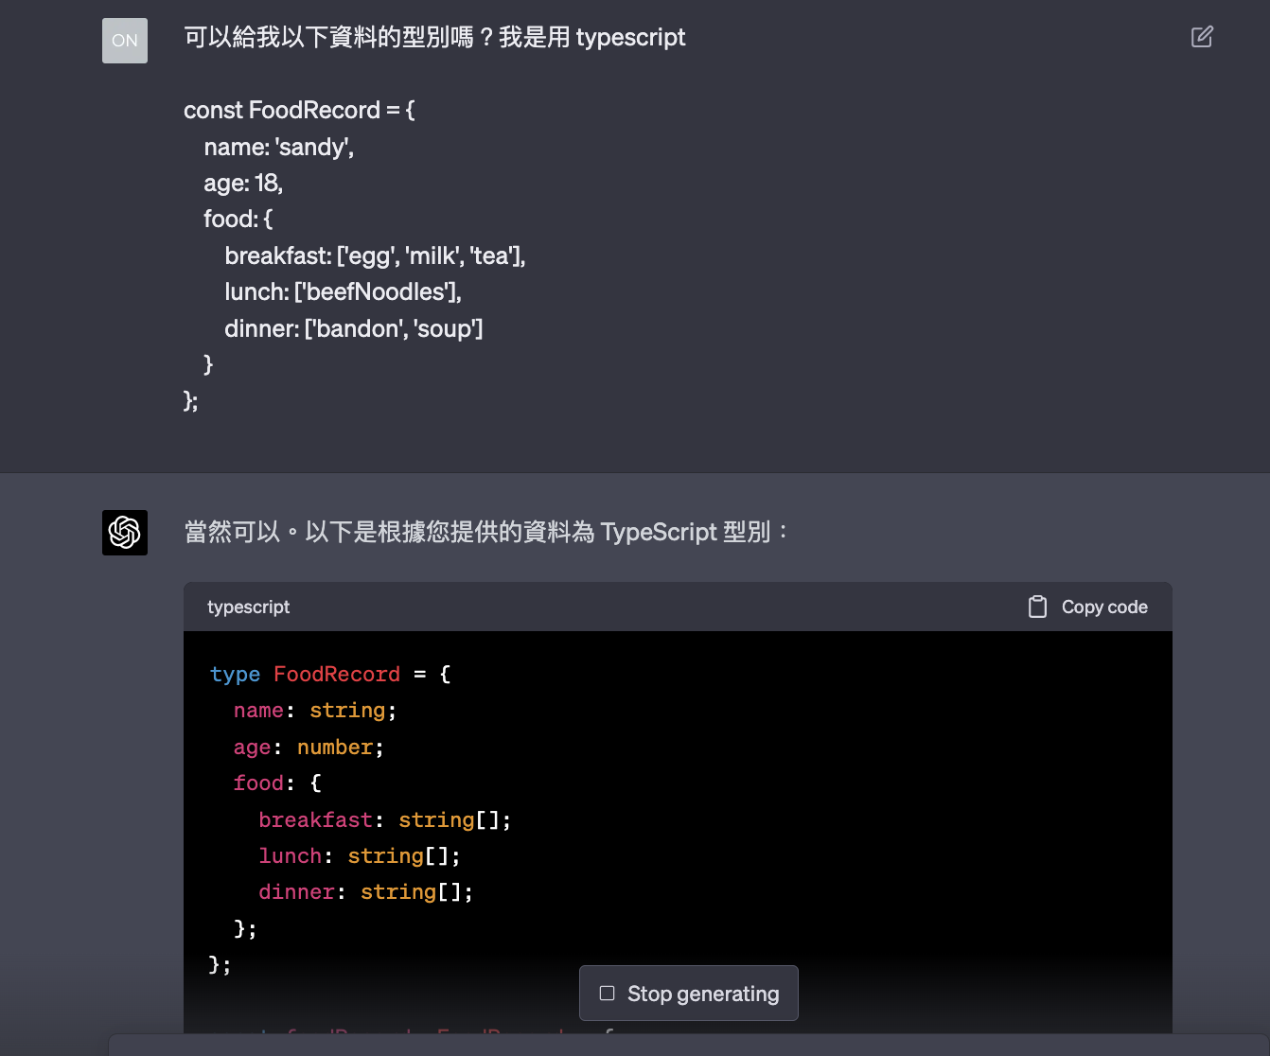
Task: Click the assistant's reply sentence mentioning TypeScript
Action: pyautogui.click(x=486, y=533)
